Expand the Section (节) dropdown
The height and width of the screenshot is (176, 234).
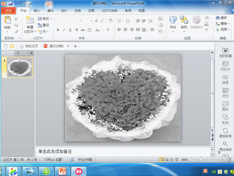(x=48, y=31)
